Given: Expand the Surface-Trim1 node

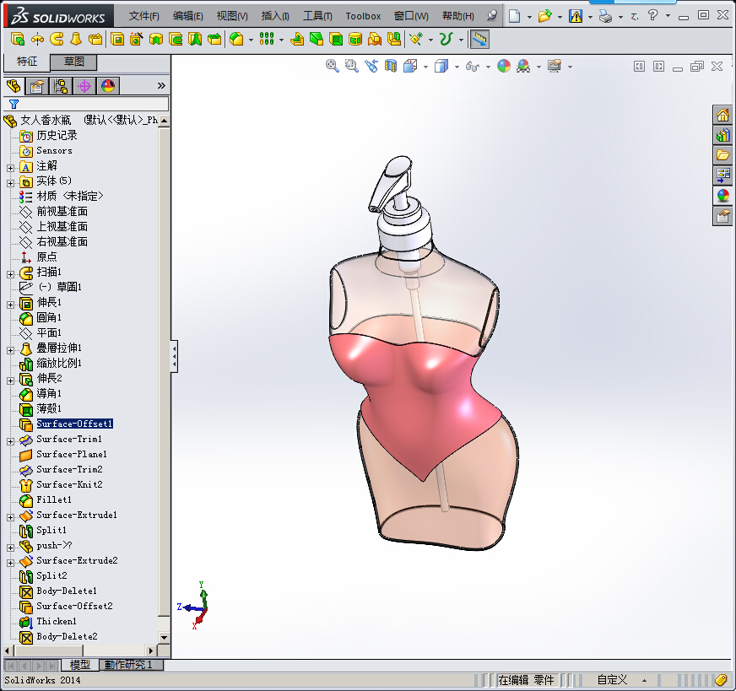Looking at the screenshot, I should point(11,441).
